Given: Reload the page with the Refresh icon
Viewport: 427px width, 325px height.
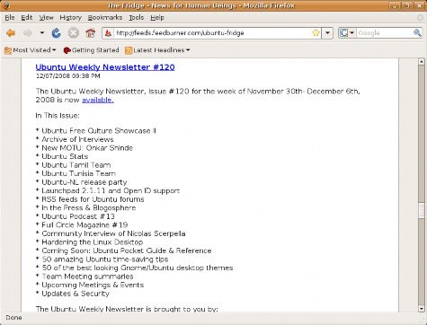Looking at the screenshot, I should [56, 33].
